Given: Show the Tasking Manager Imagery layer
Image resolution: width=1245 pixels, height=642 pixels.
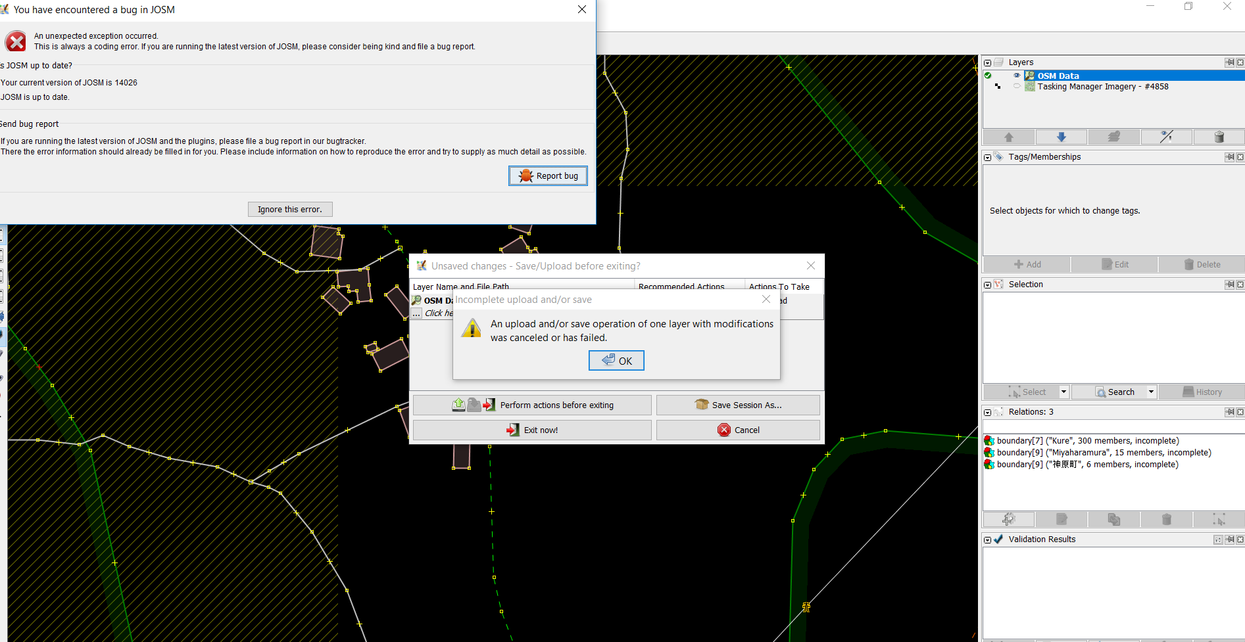Looking at the screenshot, I should [1017, 86].
